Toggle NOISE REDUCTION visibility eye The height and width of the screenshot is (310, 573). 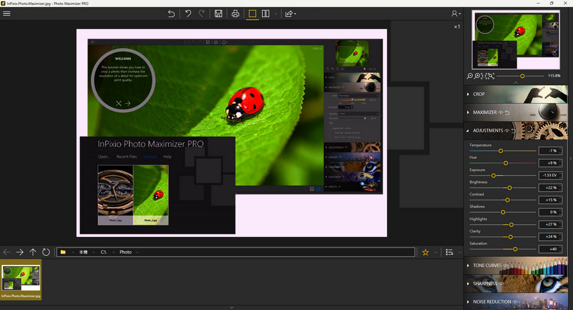515,302
